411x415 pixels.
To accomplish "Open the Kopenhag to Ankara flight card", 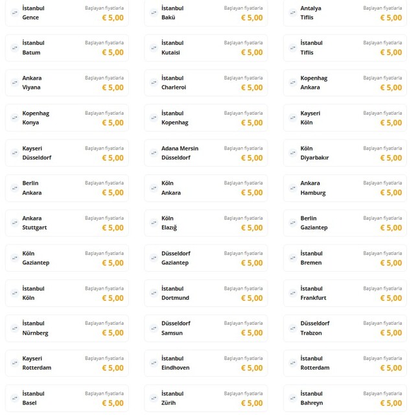I will (x=345, y=82).
